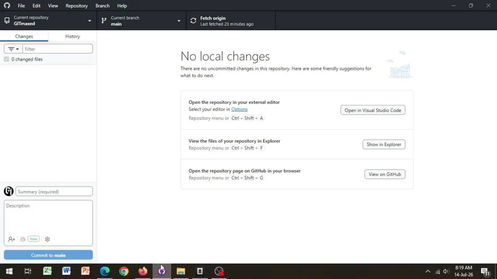Expand the Current repository dropdown
497x279 pixels.
tap(48, 20)
